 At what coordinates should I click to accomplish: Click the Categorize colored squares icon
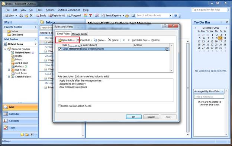click(86, 15)
